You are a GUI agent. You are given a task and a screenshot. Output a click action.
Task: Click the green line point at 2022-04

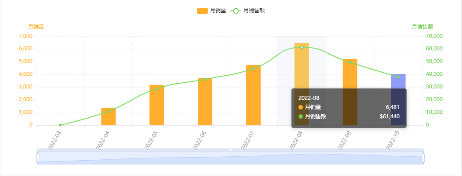pos(109,111)
